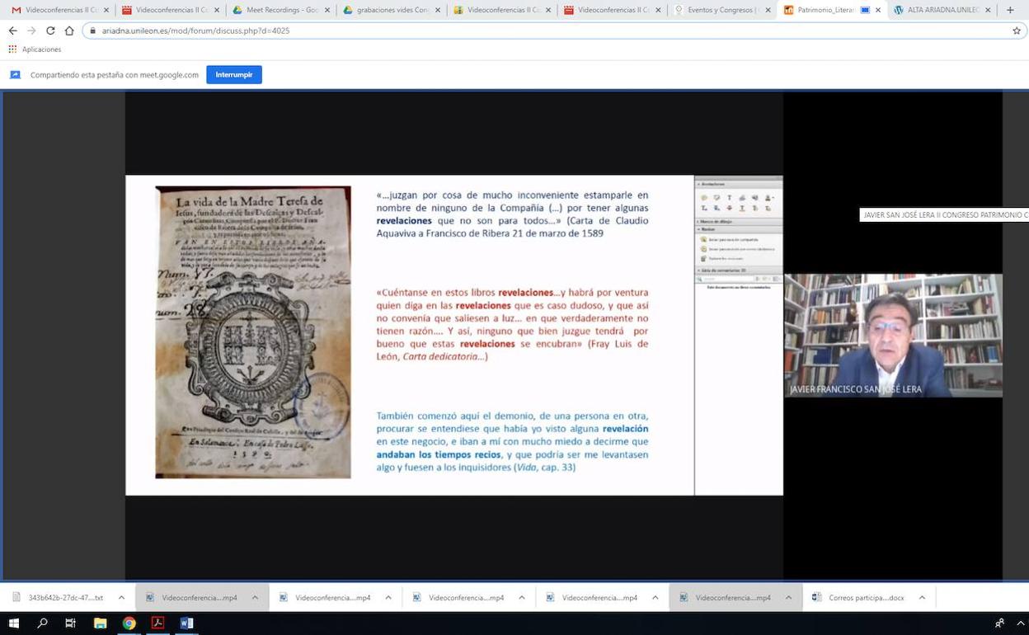
Task: Switch to the Gmail Videoconferencias tab
Action: 59,10
